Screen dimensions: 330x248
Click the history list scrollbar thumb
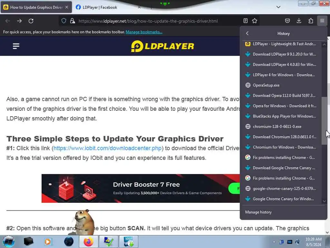coord(324,121)
